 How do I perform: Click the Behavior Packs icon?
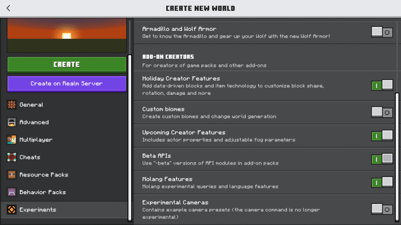click(11, 192)
